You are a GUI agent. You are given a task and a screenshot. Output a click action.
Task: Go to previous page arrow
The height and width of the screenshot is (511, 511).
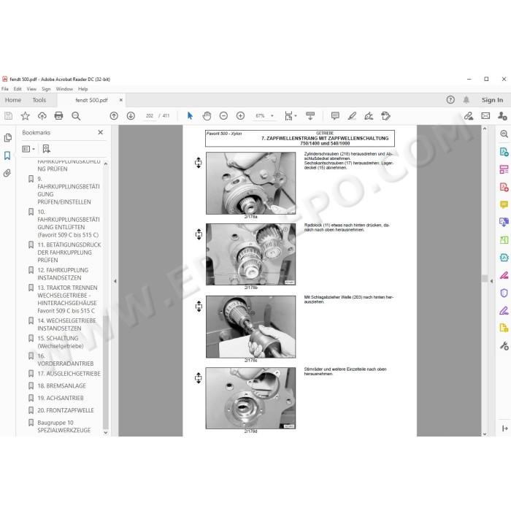tap(114, 115)
